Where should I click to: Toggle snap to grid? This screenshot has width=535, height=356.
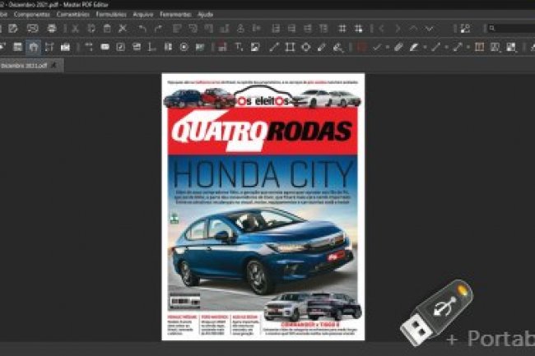(358, 28)
